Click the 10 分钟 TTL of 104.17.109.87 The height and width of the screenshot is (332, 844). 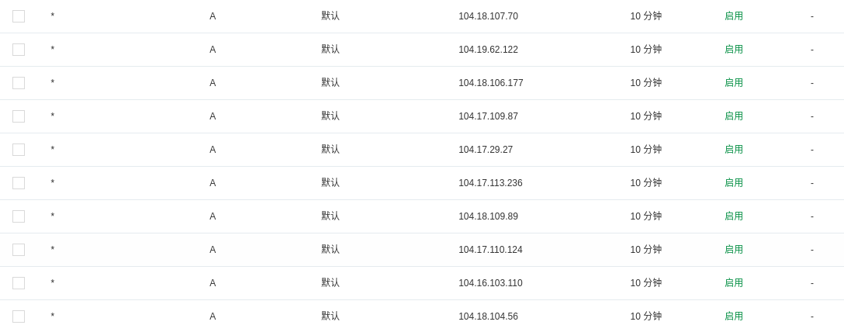[x=645, y=116]
